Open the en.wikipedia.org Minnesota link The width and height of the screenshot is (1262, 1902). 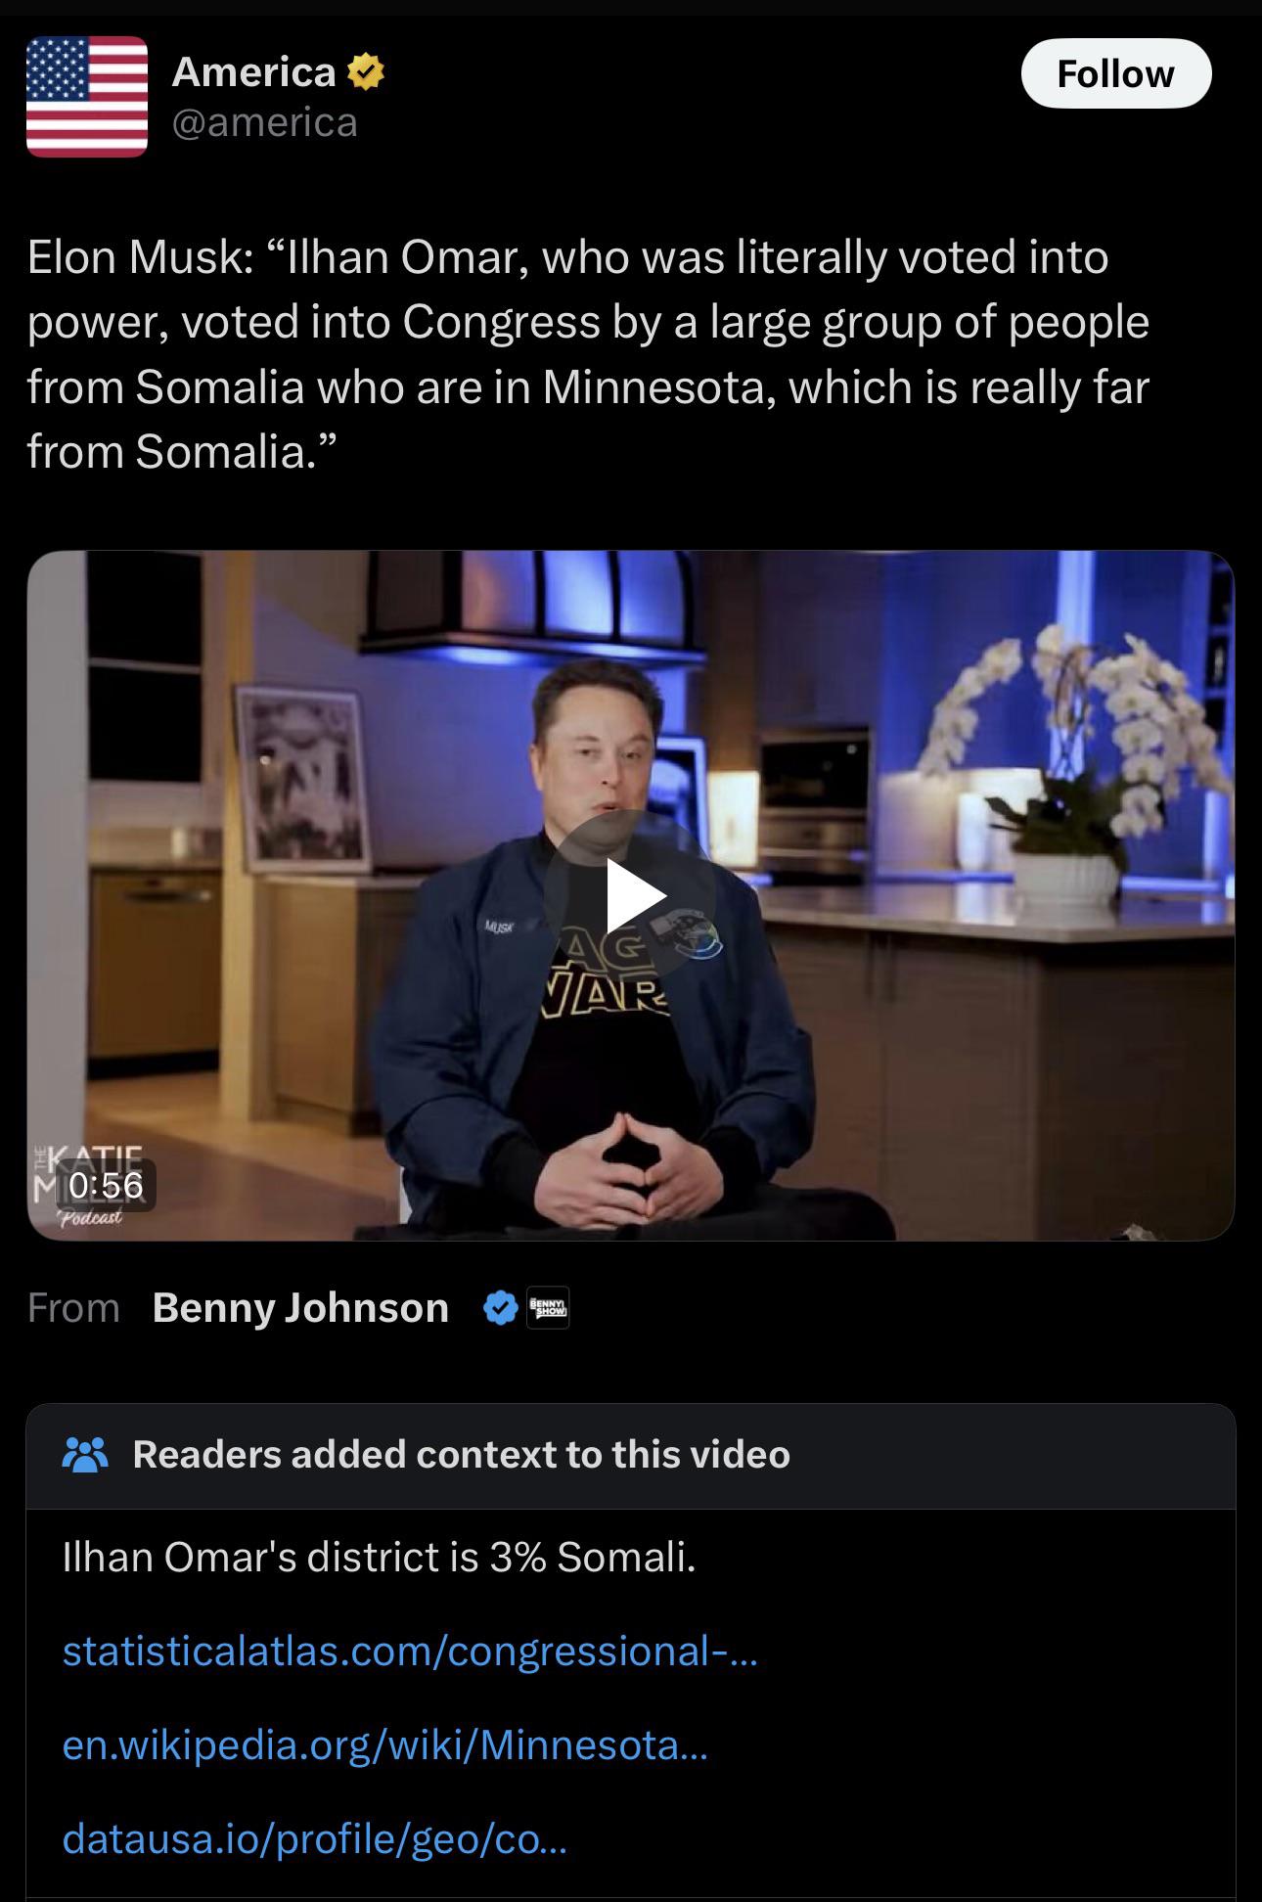click(384, 1745)
